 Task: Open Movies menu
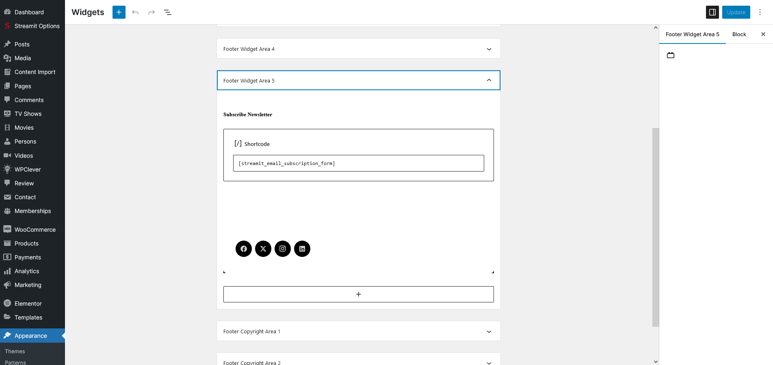[x=32, y=128]
